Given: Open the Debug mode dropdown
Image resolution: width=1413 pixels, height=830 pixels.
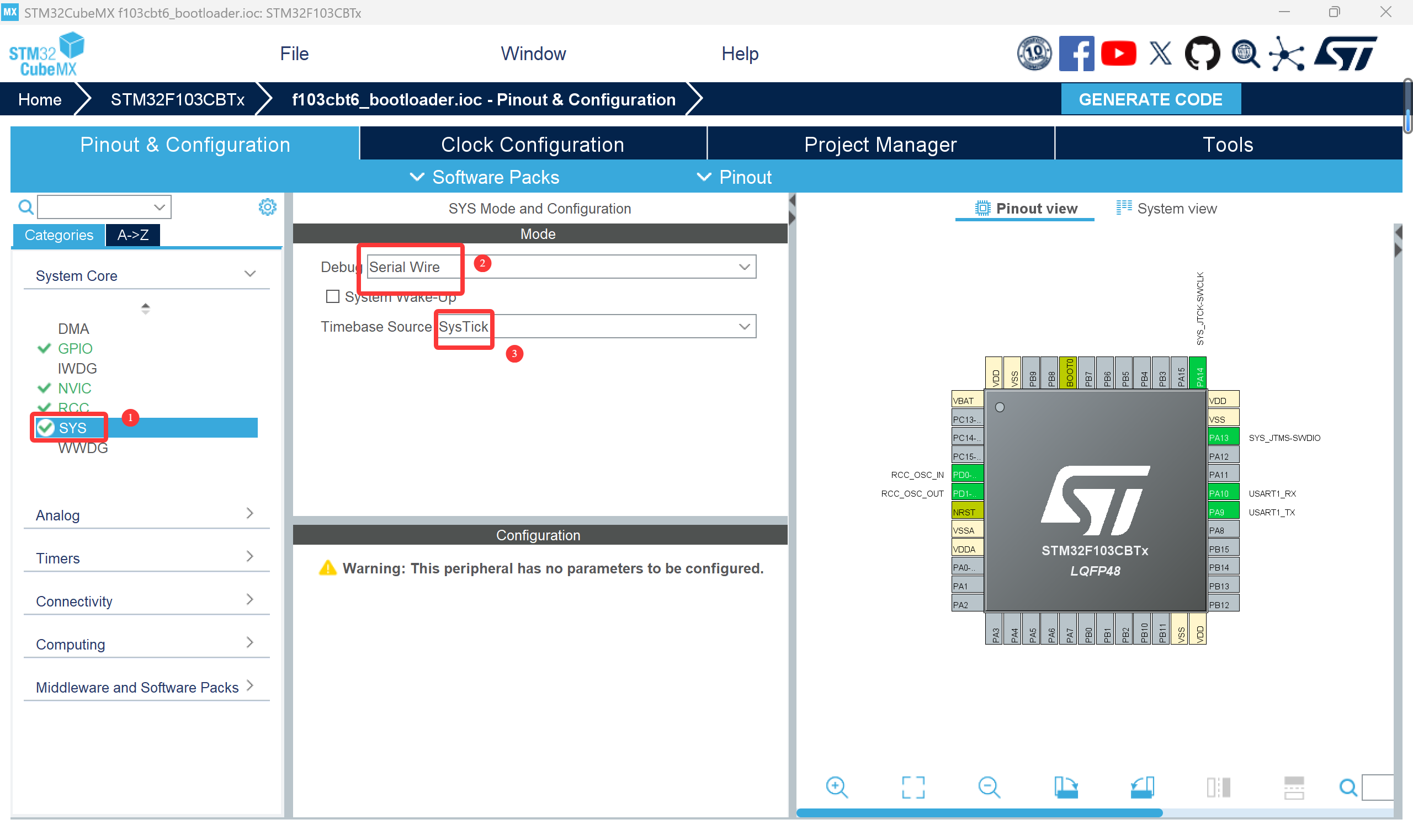Looking at the screenshot, I should (744, 267).
